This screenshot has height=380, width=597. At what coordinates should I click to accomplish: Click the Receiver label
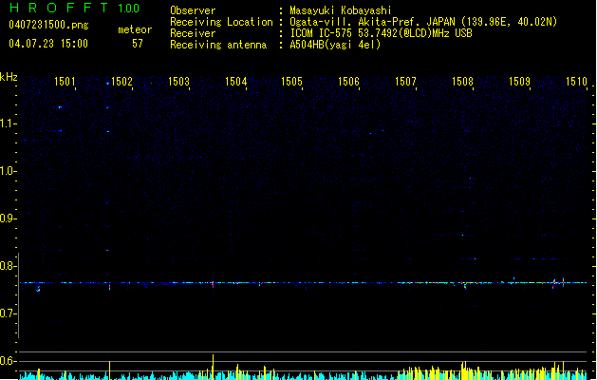193,33
